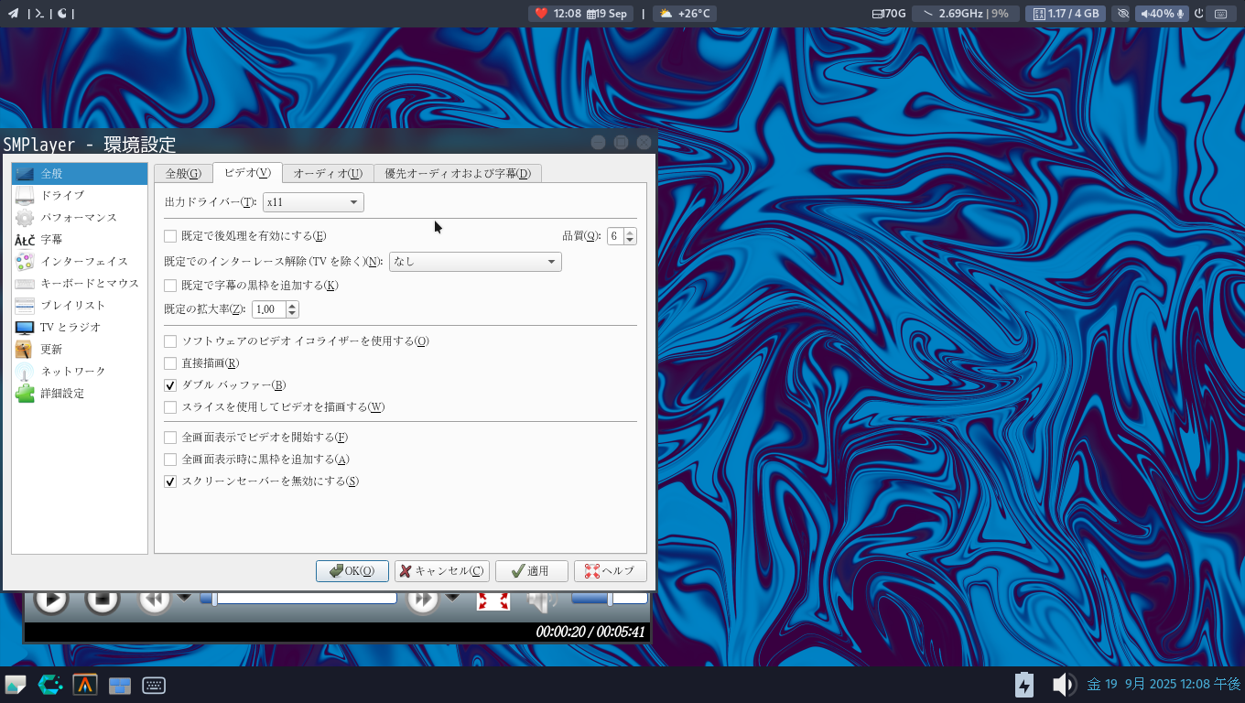Image resolution: width=1245 pixels, height=703 pixels.
Task: Open 更新 settings section
Action: click(x=80, y=349)
